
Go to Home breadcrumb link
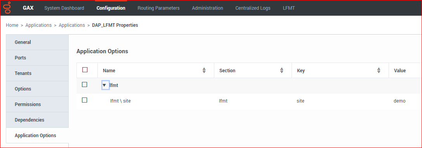12,25
